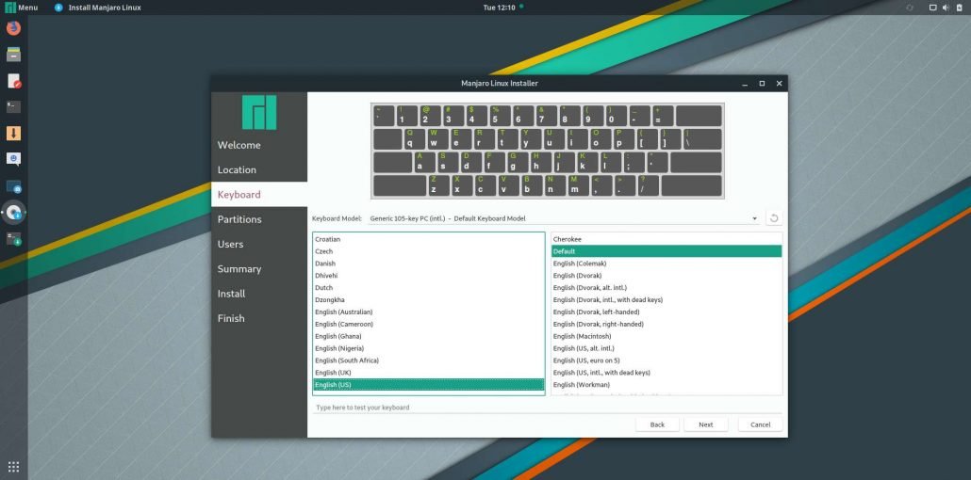Choose Czech keyboard layout

pos(429,251)
